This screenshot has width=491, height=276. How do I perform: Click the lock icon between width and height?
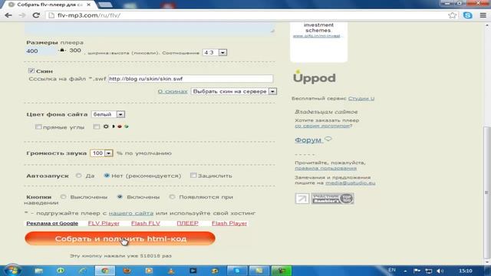pos(62,50)
